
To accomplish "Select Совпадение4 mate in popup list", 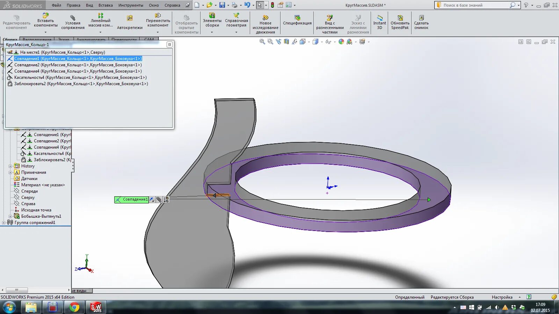I will point(78,71).
